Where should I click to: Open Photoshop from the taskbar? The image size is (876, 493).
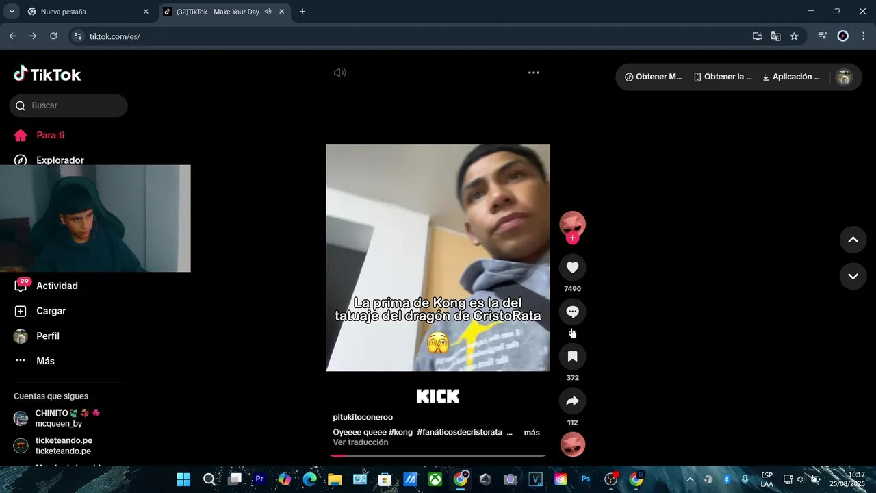pyautogui.click(x=586, y=479)
